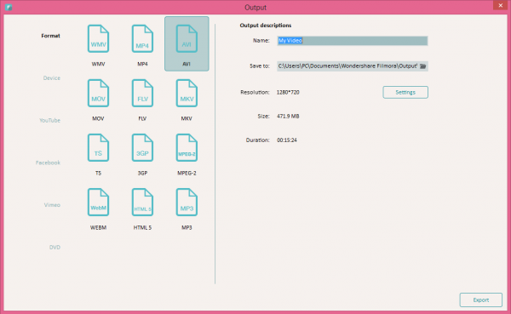The width and height of the screenshot is (511, 314).
Task: Click the Name input field
Action: click(x=353, y=41)
